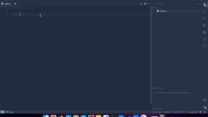Open the Search view in activity bar
The height and width of the screenshot is (117, 208).
(x=204, y=12)
